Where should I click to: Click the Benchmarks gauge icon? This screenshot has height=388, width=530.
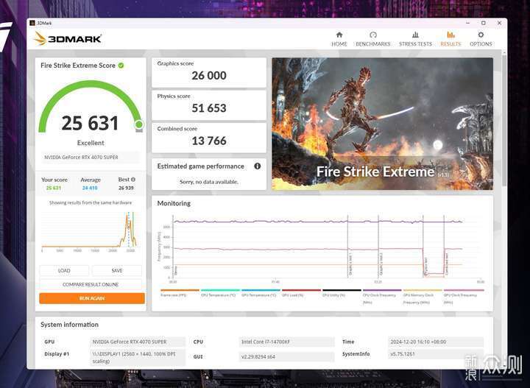(x=372, y=35)
